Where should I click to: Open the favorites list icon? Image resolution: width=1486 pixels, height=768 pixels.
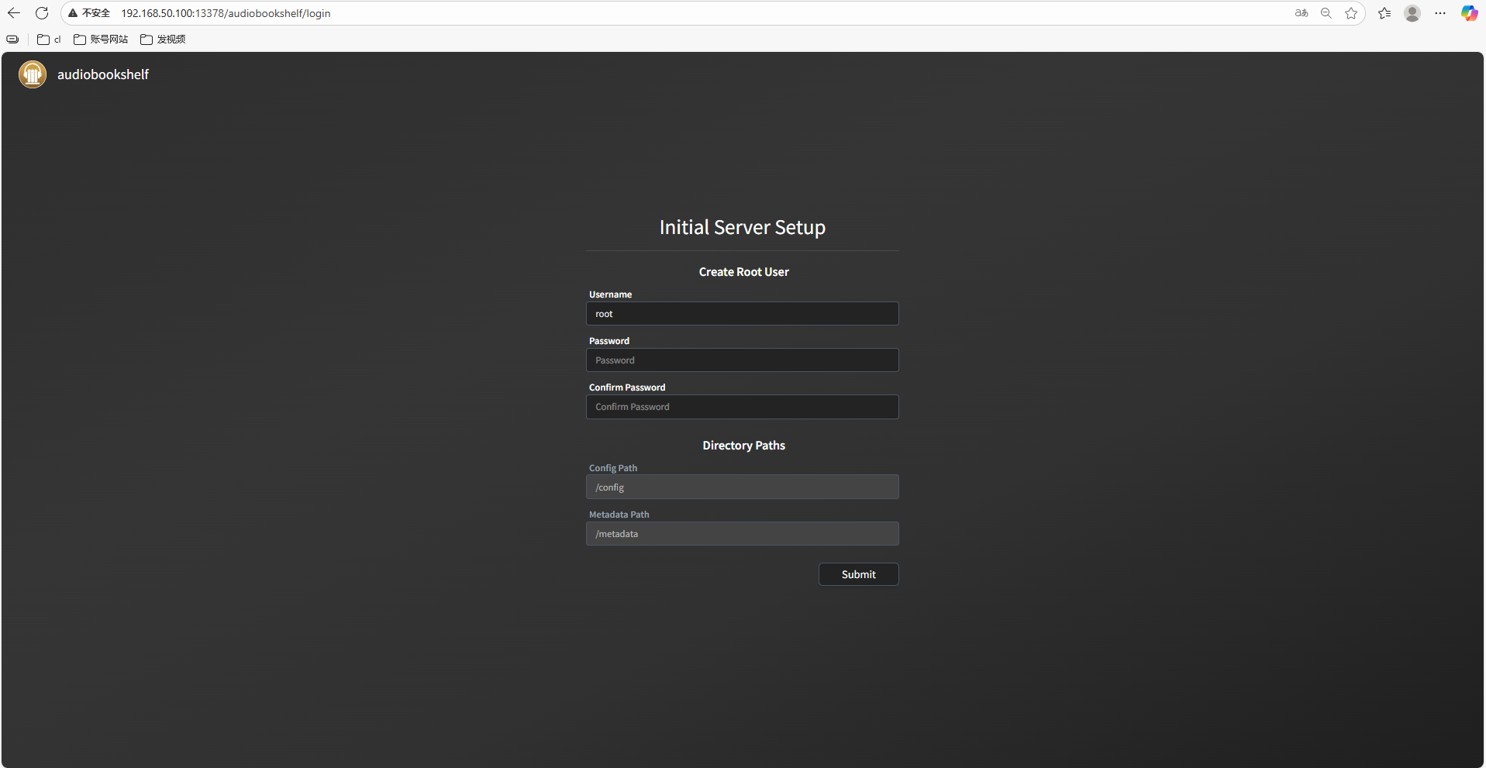(1384, 13)
